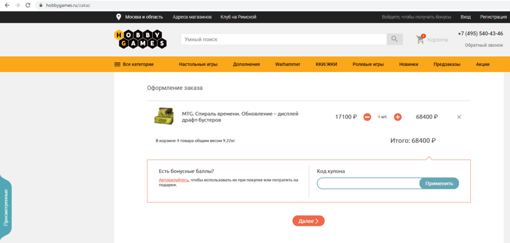The width and height of the screenshot is (510, 243).
Task: Click the Hobby Games logo
Action: coord(138,39)
